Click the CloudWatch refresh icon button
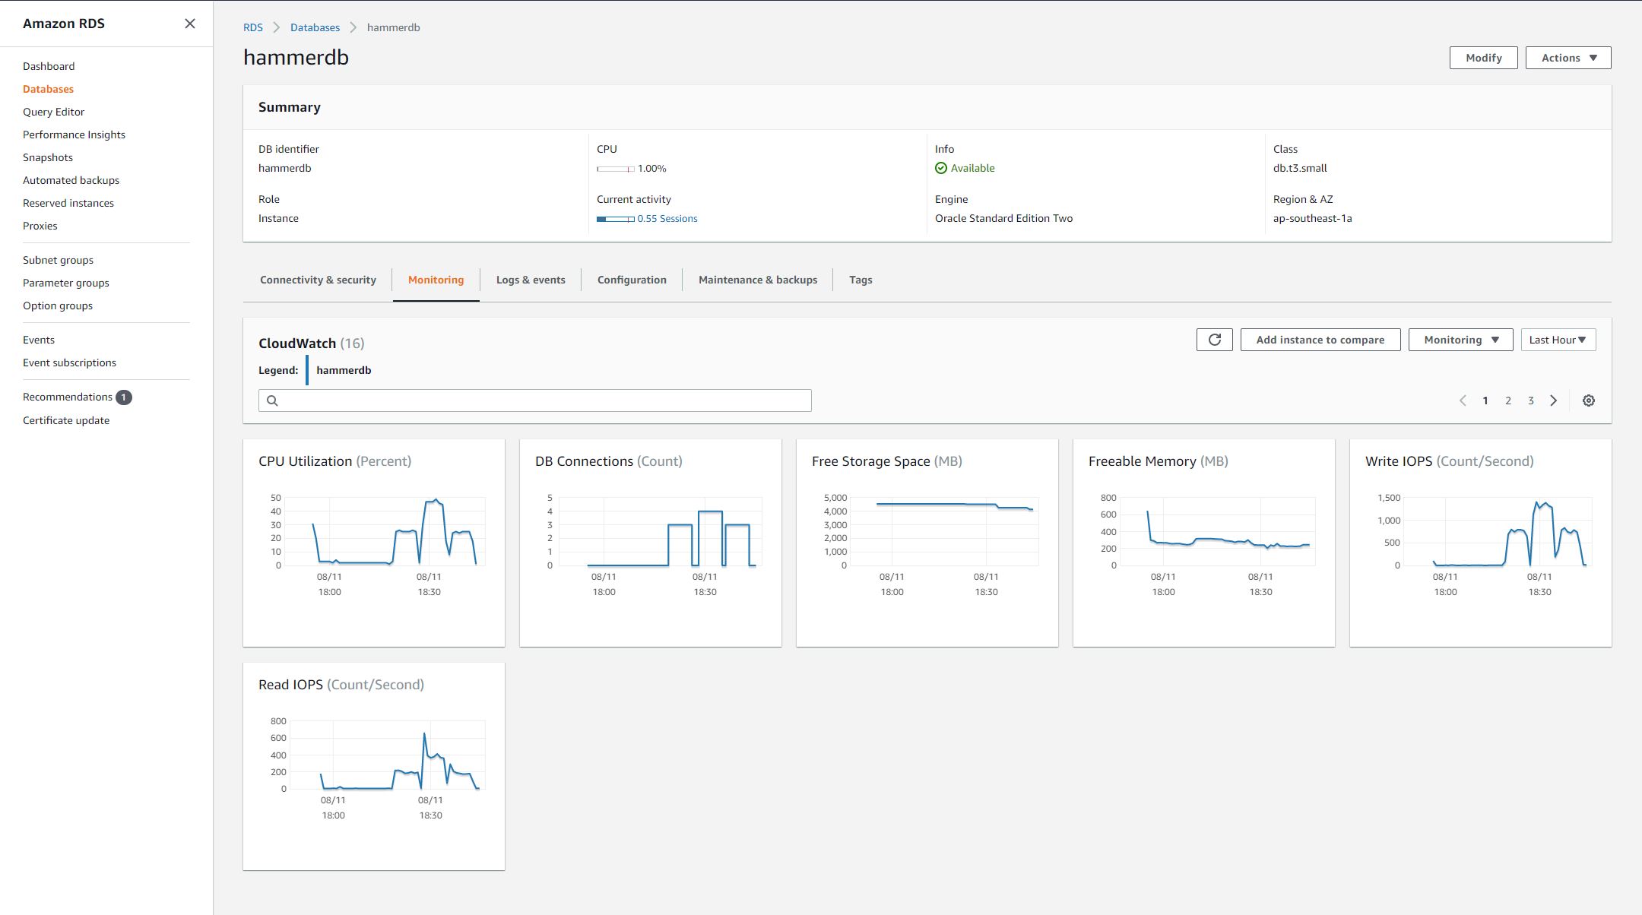 point(1214,340)
